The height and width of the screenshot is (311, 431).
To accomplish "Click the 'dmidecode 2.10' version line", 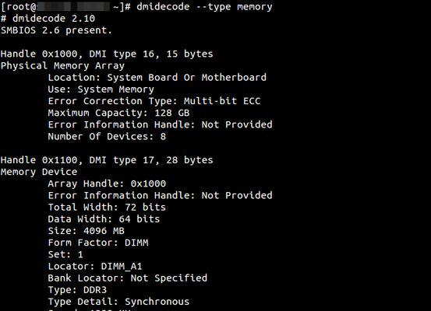I will click(48, 19).
